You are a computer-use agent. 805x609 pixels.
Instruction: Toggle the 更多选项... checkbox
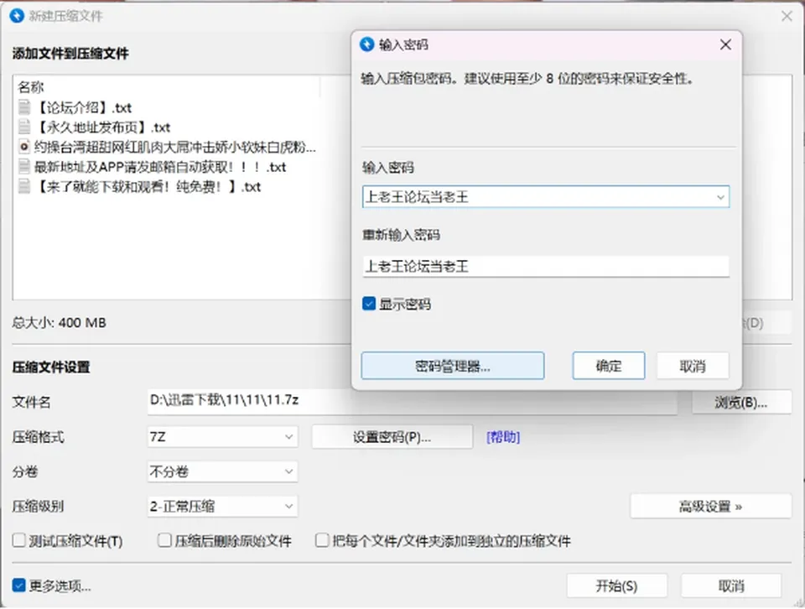coord(19,586)
